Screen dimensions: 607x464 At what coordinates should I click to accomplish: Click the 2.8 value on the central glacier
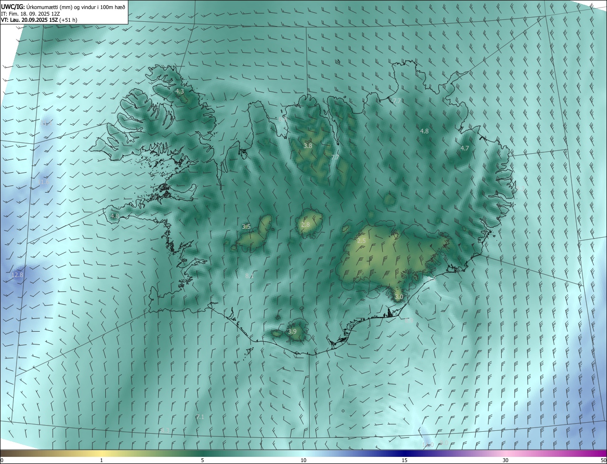305,224
